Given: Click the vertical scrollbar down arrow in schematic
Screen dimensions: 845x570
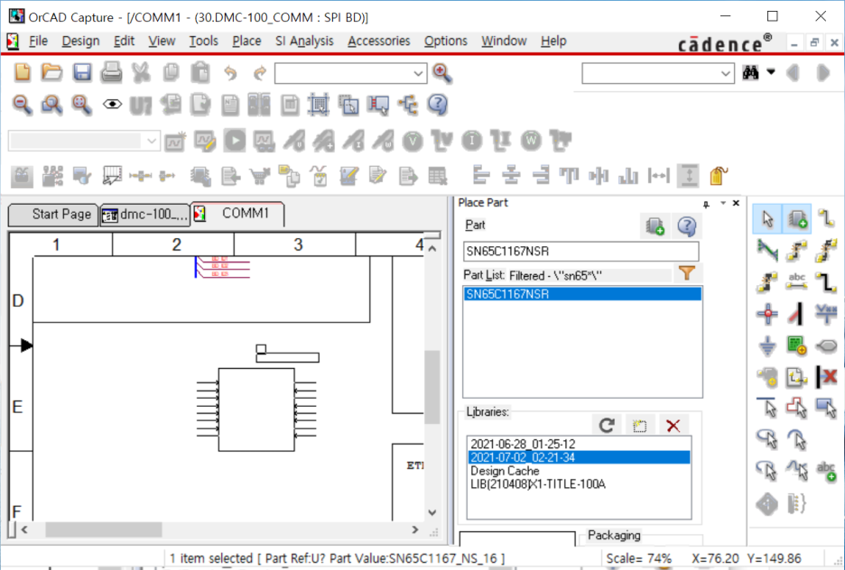Looking at the screenshot, I should [432, 512].
